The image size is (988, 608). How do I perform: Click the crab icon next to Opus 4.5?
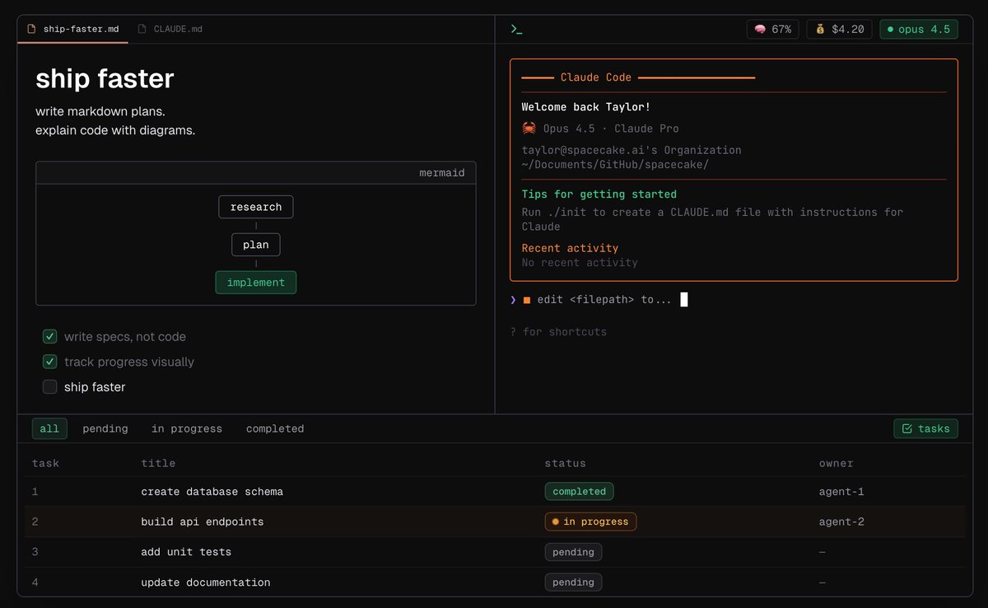click(529, 129)
